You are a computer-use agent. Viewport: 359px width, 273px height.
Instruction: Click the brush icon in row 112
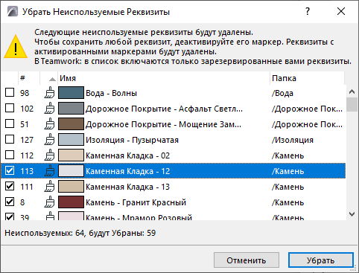click(x=50, y=155)
